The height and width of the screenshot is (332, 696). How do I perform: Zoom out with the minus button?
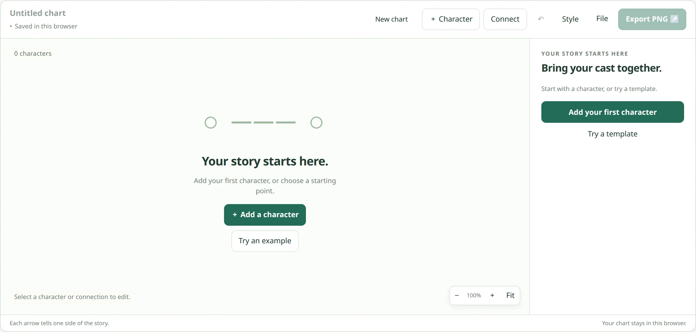(x=457, y=295)
